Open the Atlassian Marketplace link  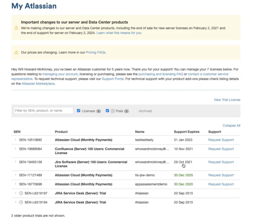click(38, 84)
